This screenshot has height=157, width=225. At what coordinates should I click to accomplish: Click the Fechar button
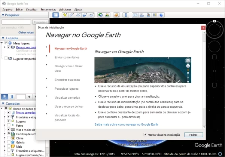click(x=194, y=135)
